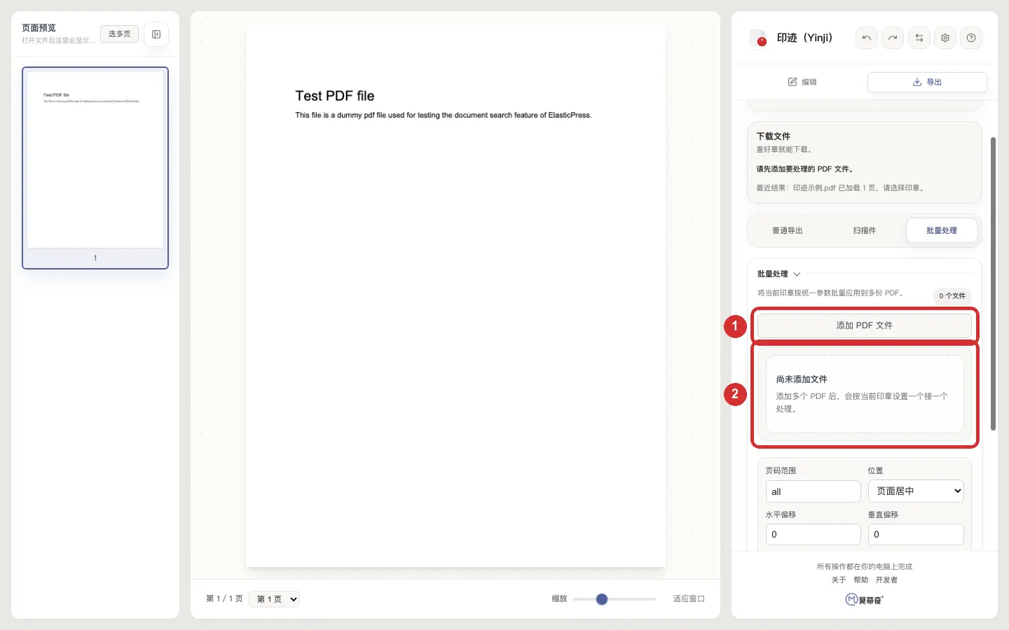Open help via the question mark icon
1009x630 pixels.
tap(971, 38)
